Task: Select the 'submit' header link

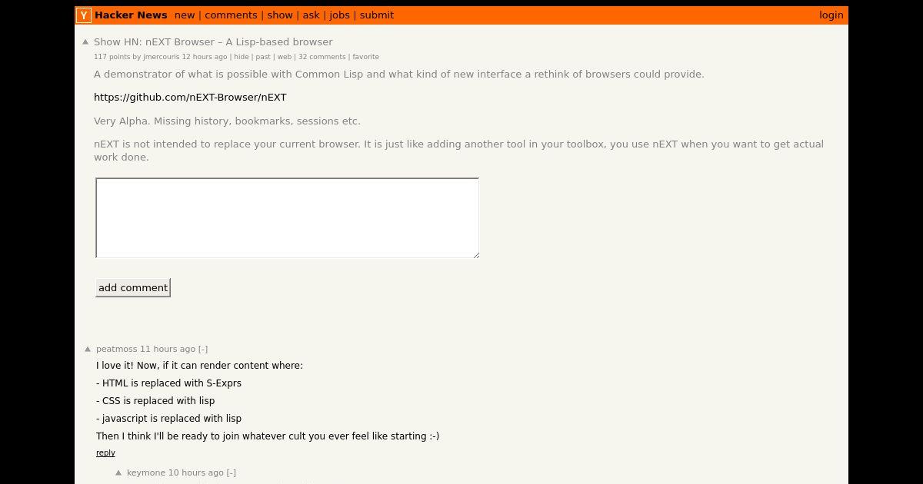Action: pos(377,15)
